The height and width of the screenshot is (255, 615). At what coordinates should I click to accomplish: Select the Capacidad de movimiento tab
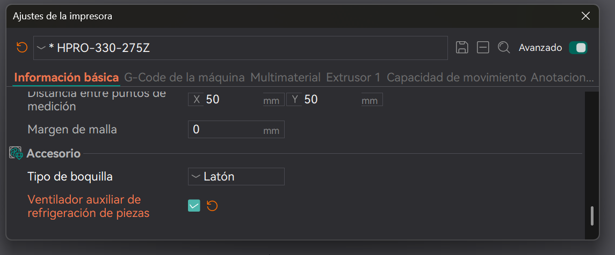(456, 77)
